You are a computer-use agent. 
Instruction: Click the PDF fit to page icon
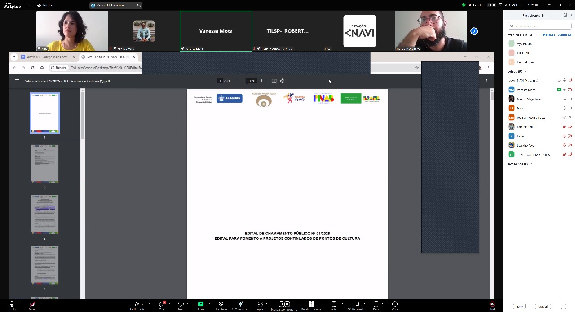(274, 81)
